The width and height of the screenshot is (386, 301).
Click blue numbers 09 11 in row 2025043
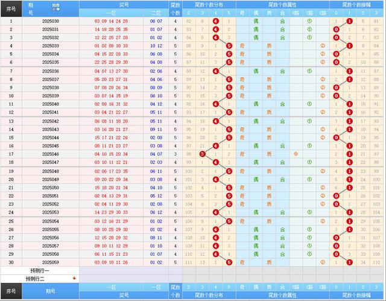[156, 130]
